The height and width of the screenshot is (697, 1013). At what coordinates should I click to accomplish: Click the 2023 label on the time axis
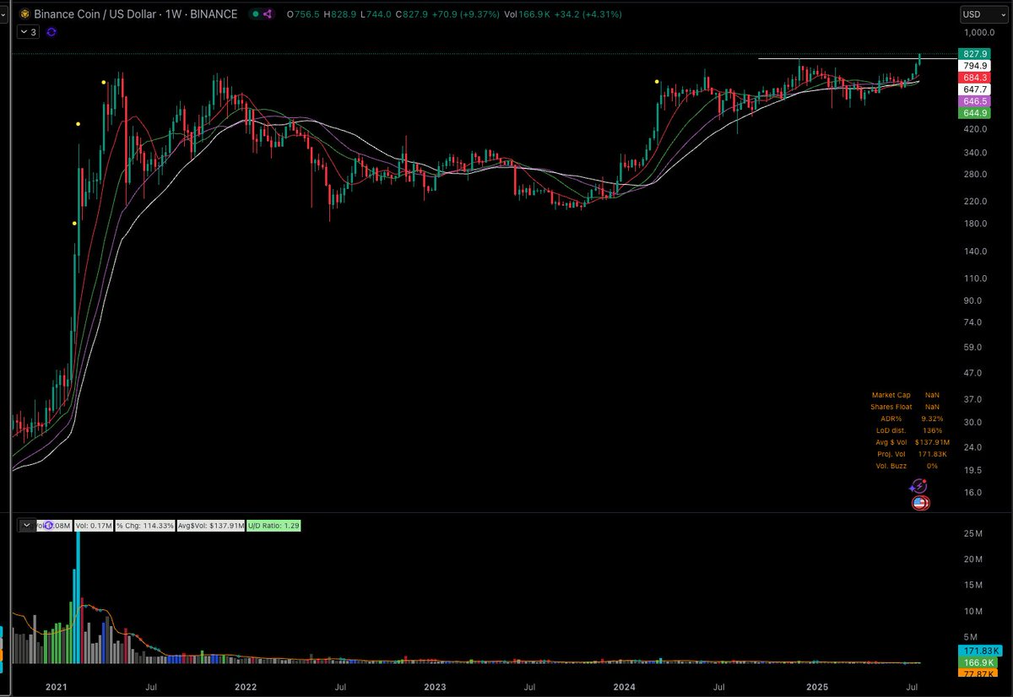435,688
